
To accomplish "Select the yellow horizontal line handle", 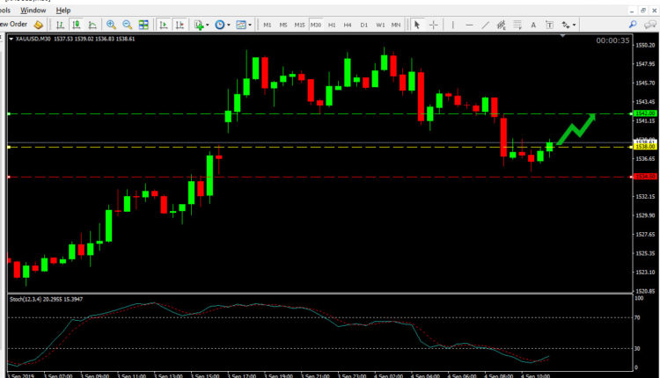I will coord(9,147).
